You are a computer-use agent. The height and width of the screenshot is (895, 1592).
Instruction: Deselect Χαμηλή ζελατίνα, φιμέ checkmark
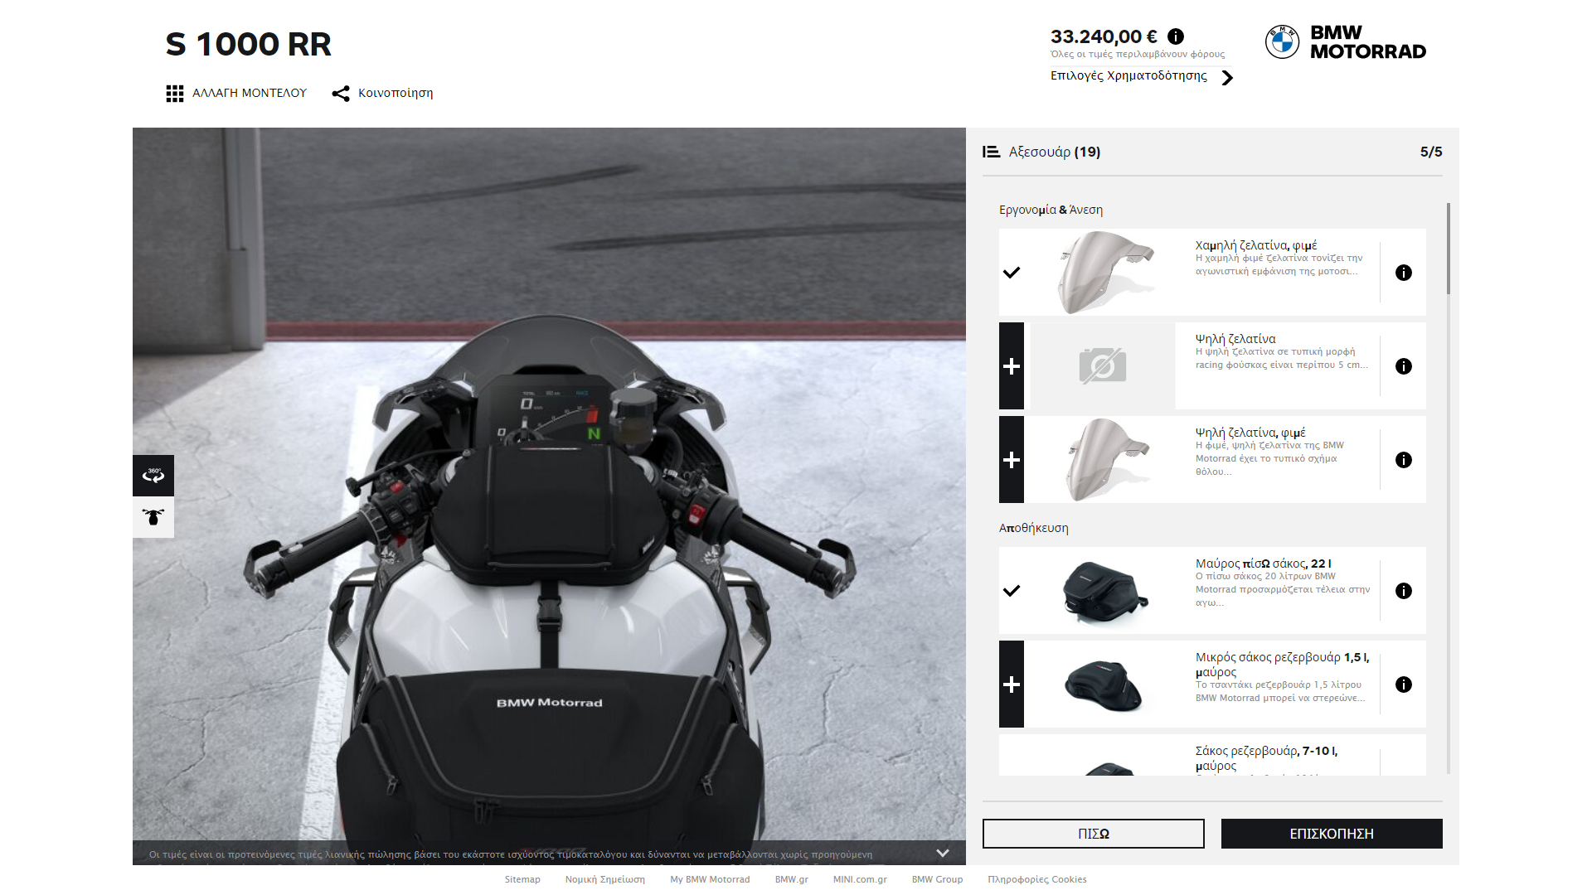tap(1012, 273)
